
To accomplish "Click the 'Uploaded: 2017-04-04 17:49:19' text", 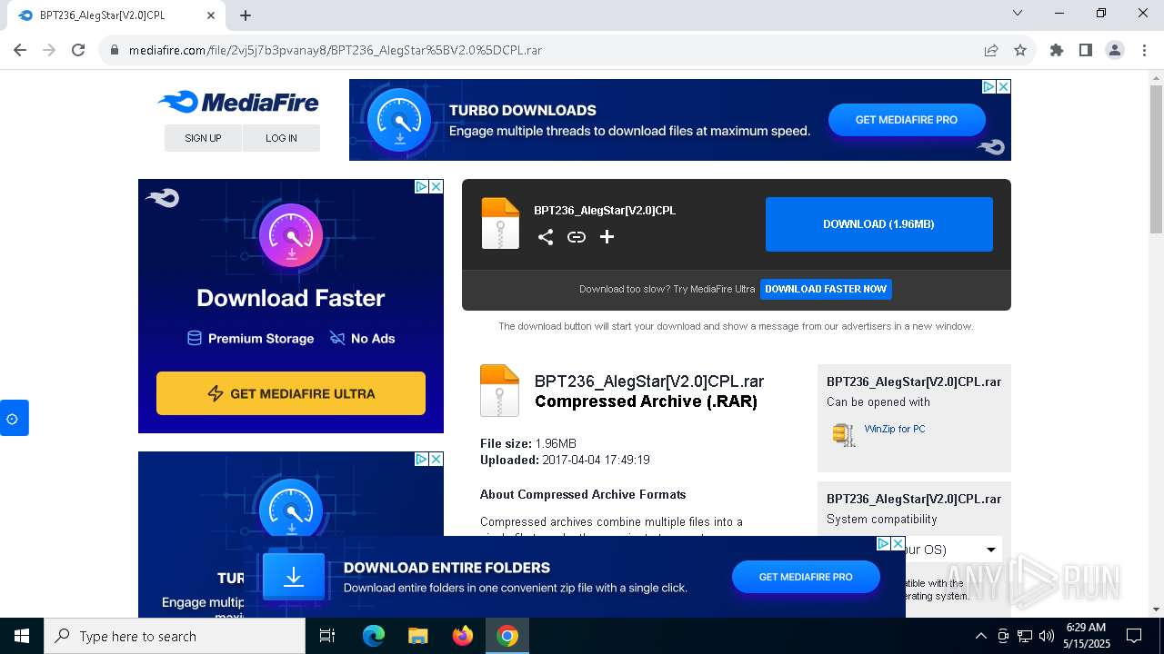I will 565,460.
